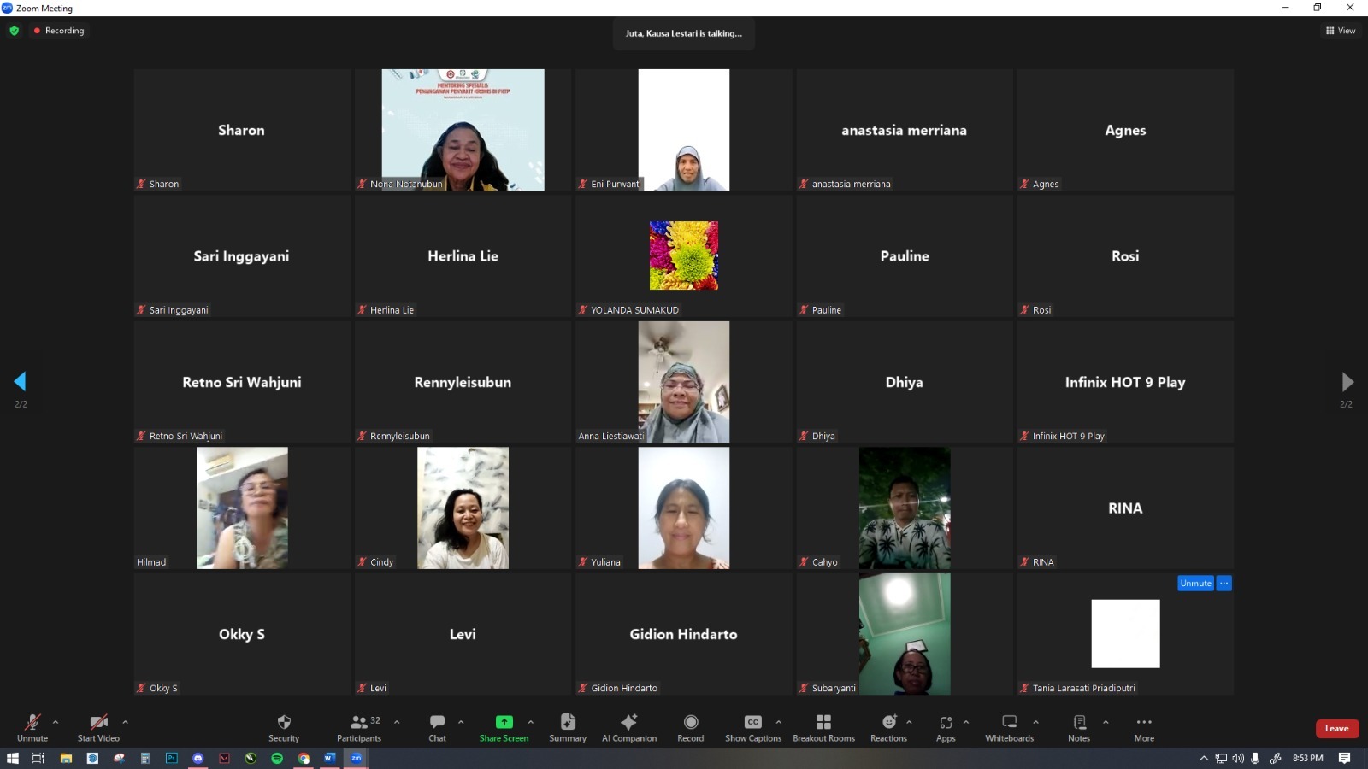Open Breakout Rooms

point(823,723)
